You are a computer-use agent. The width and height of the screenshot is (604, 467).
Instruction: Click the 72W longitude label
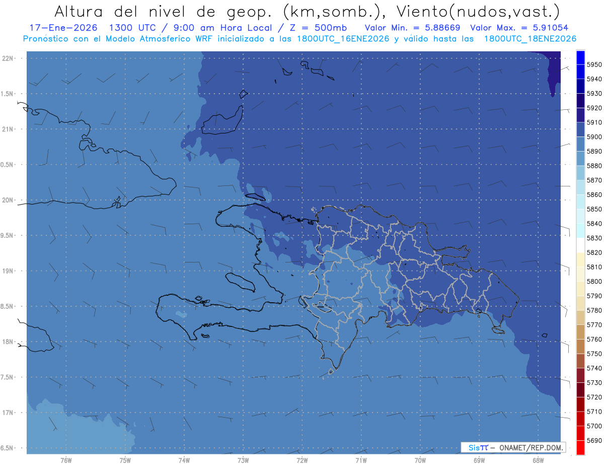(302, 460)
